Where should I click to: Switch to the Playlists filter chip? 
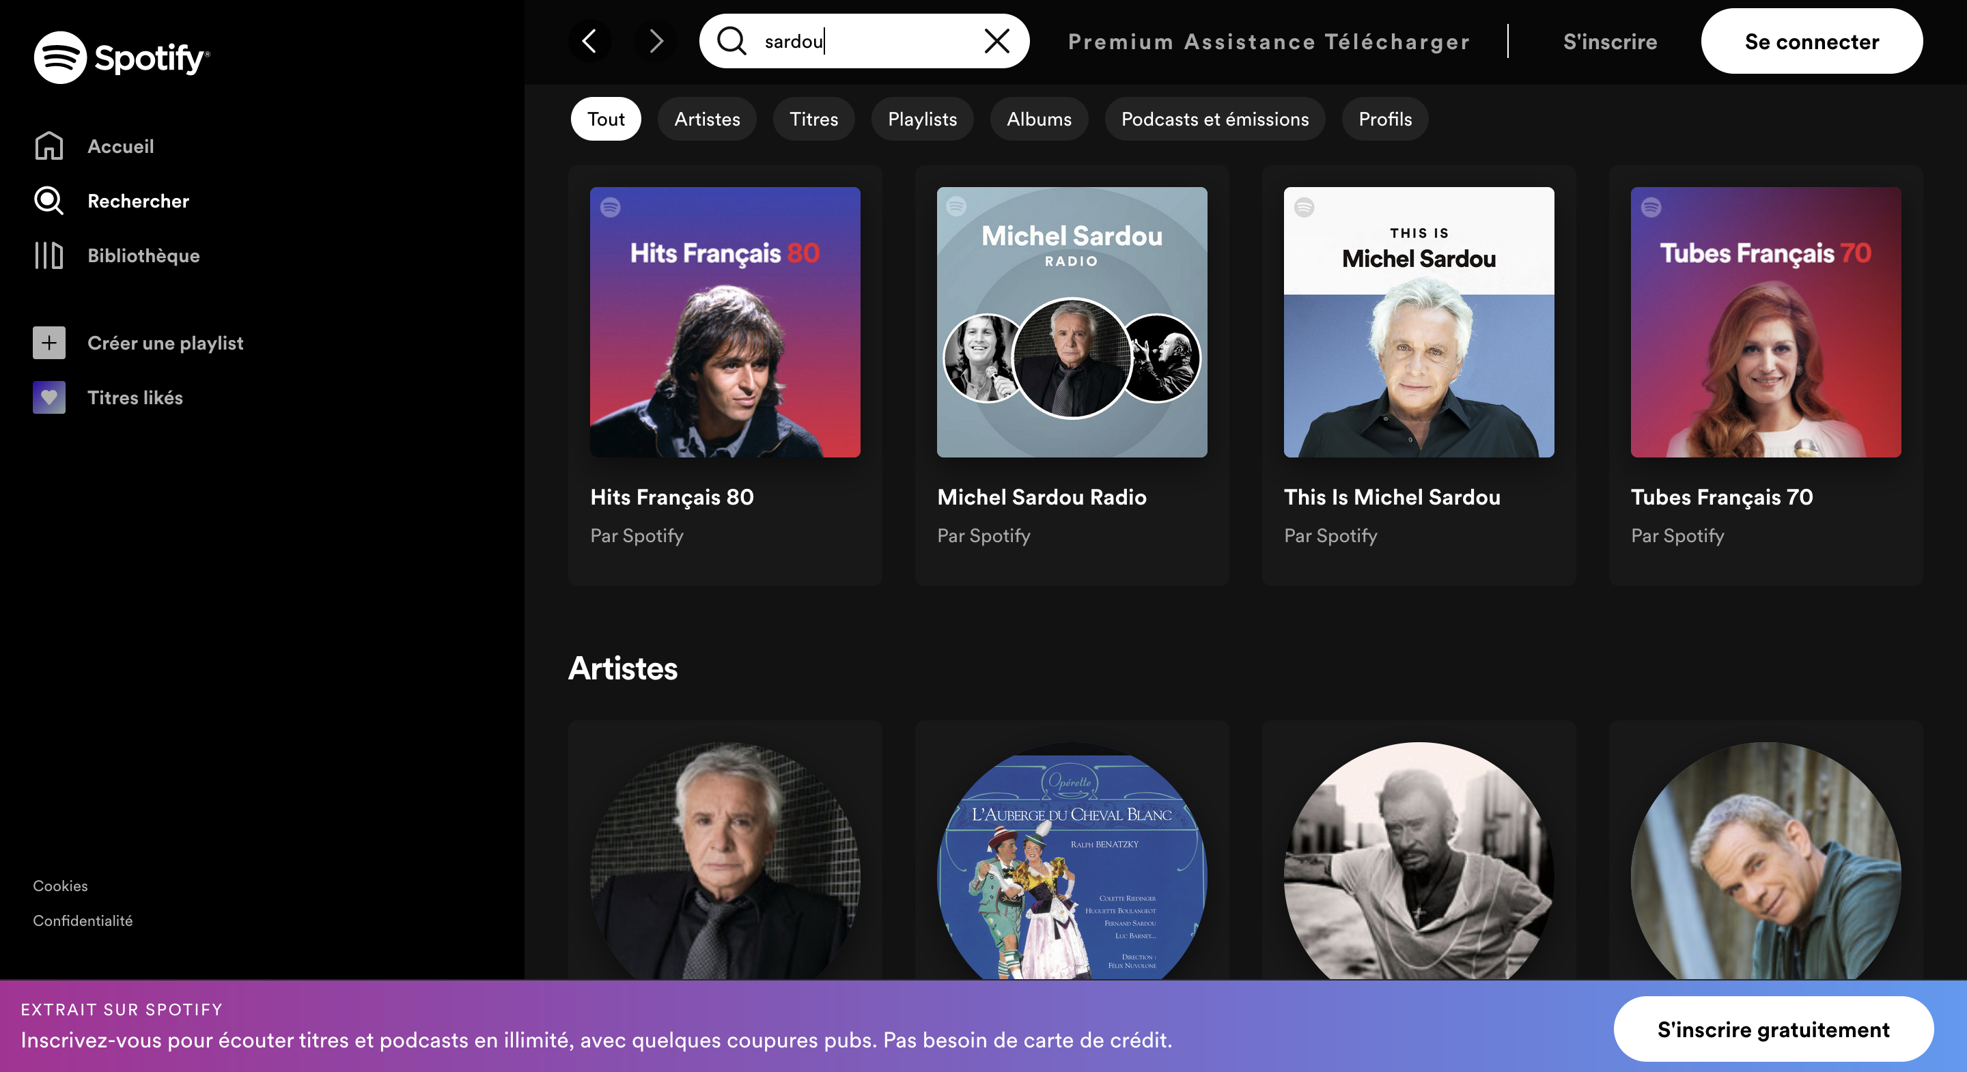[921, 119]
